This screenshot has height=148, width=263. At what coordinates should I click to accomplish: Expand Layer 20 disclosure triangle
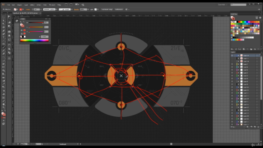[x=238, y=116]
